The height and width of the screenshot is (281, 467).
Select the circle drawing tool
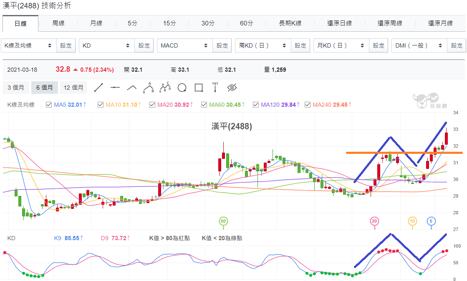(x=182, y=88)
